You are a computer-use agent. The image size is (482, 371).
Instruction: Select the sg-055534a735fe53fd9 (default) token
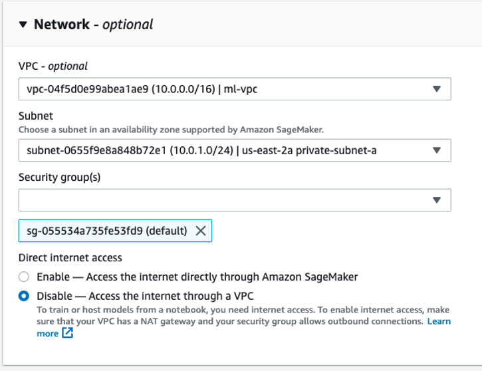tap(106, 231)
